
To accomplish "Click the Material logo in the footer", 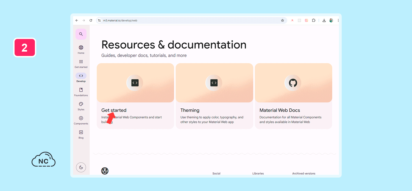I will click(x=105, y=171).
